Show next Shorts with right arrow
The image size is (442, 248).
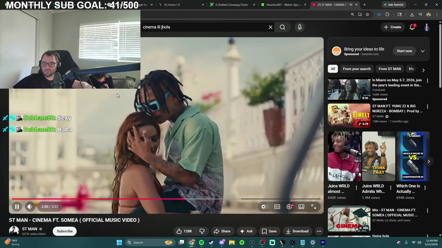tap(429, 161)
